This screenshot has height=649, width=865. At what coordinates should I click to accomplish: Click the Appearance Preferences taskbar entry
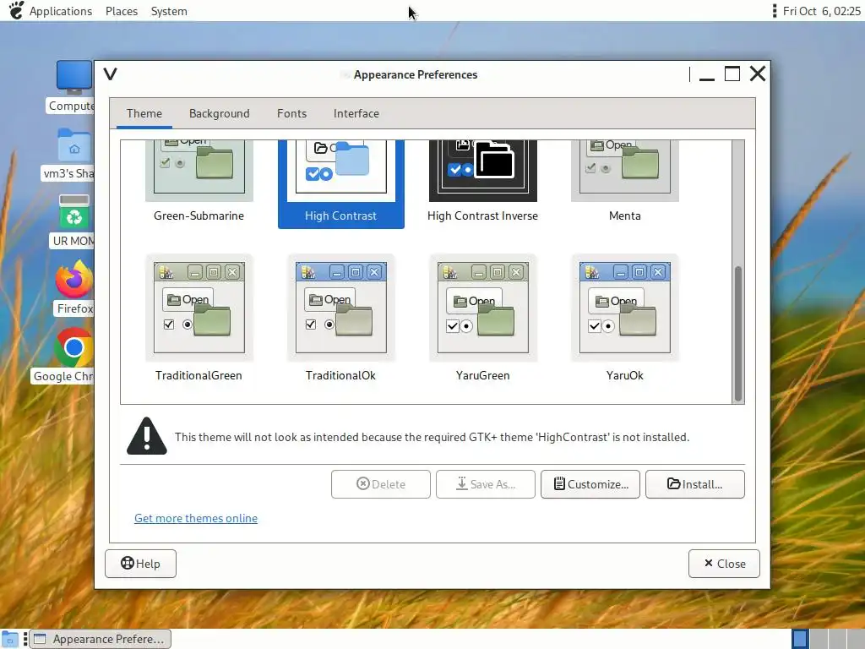100,639
